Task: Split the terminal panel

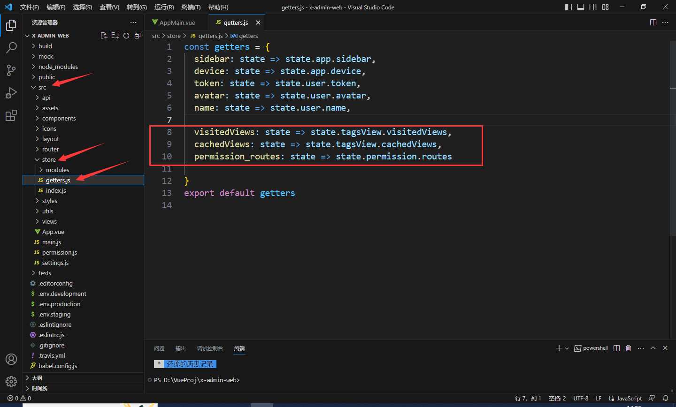Action: [x=617, y=348]
